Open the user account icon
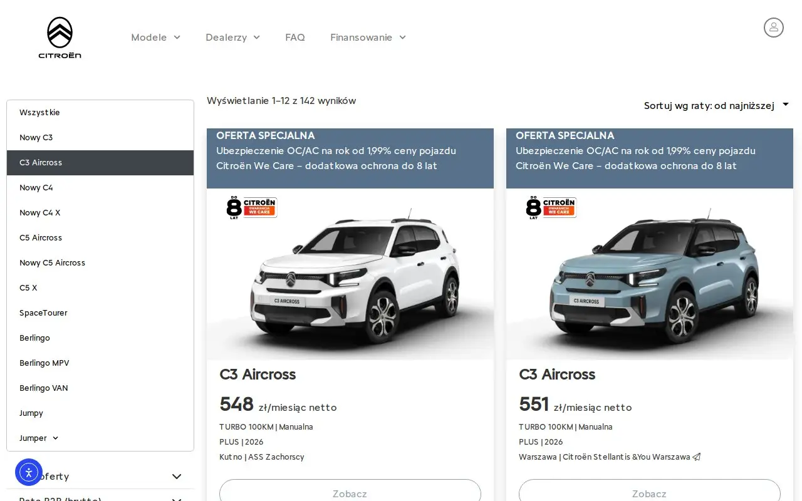Viewport: 802px width, 501px height. [x=774, y=28]
